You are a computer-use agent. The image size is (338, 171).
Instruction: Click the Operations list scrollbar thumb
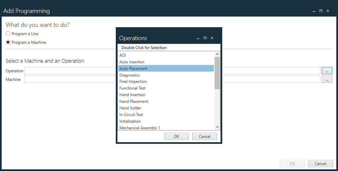217,73
